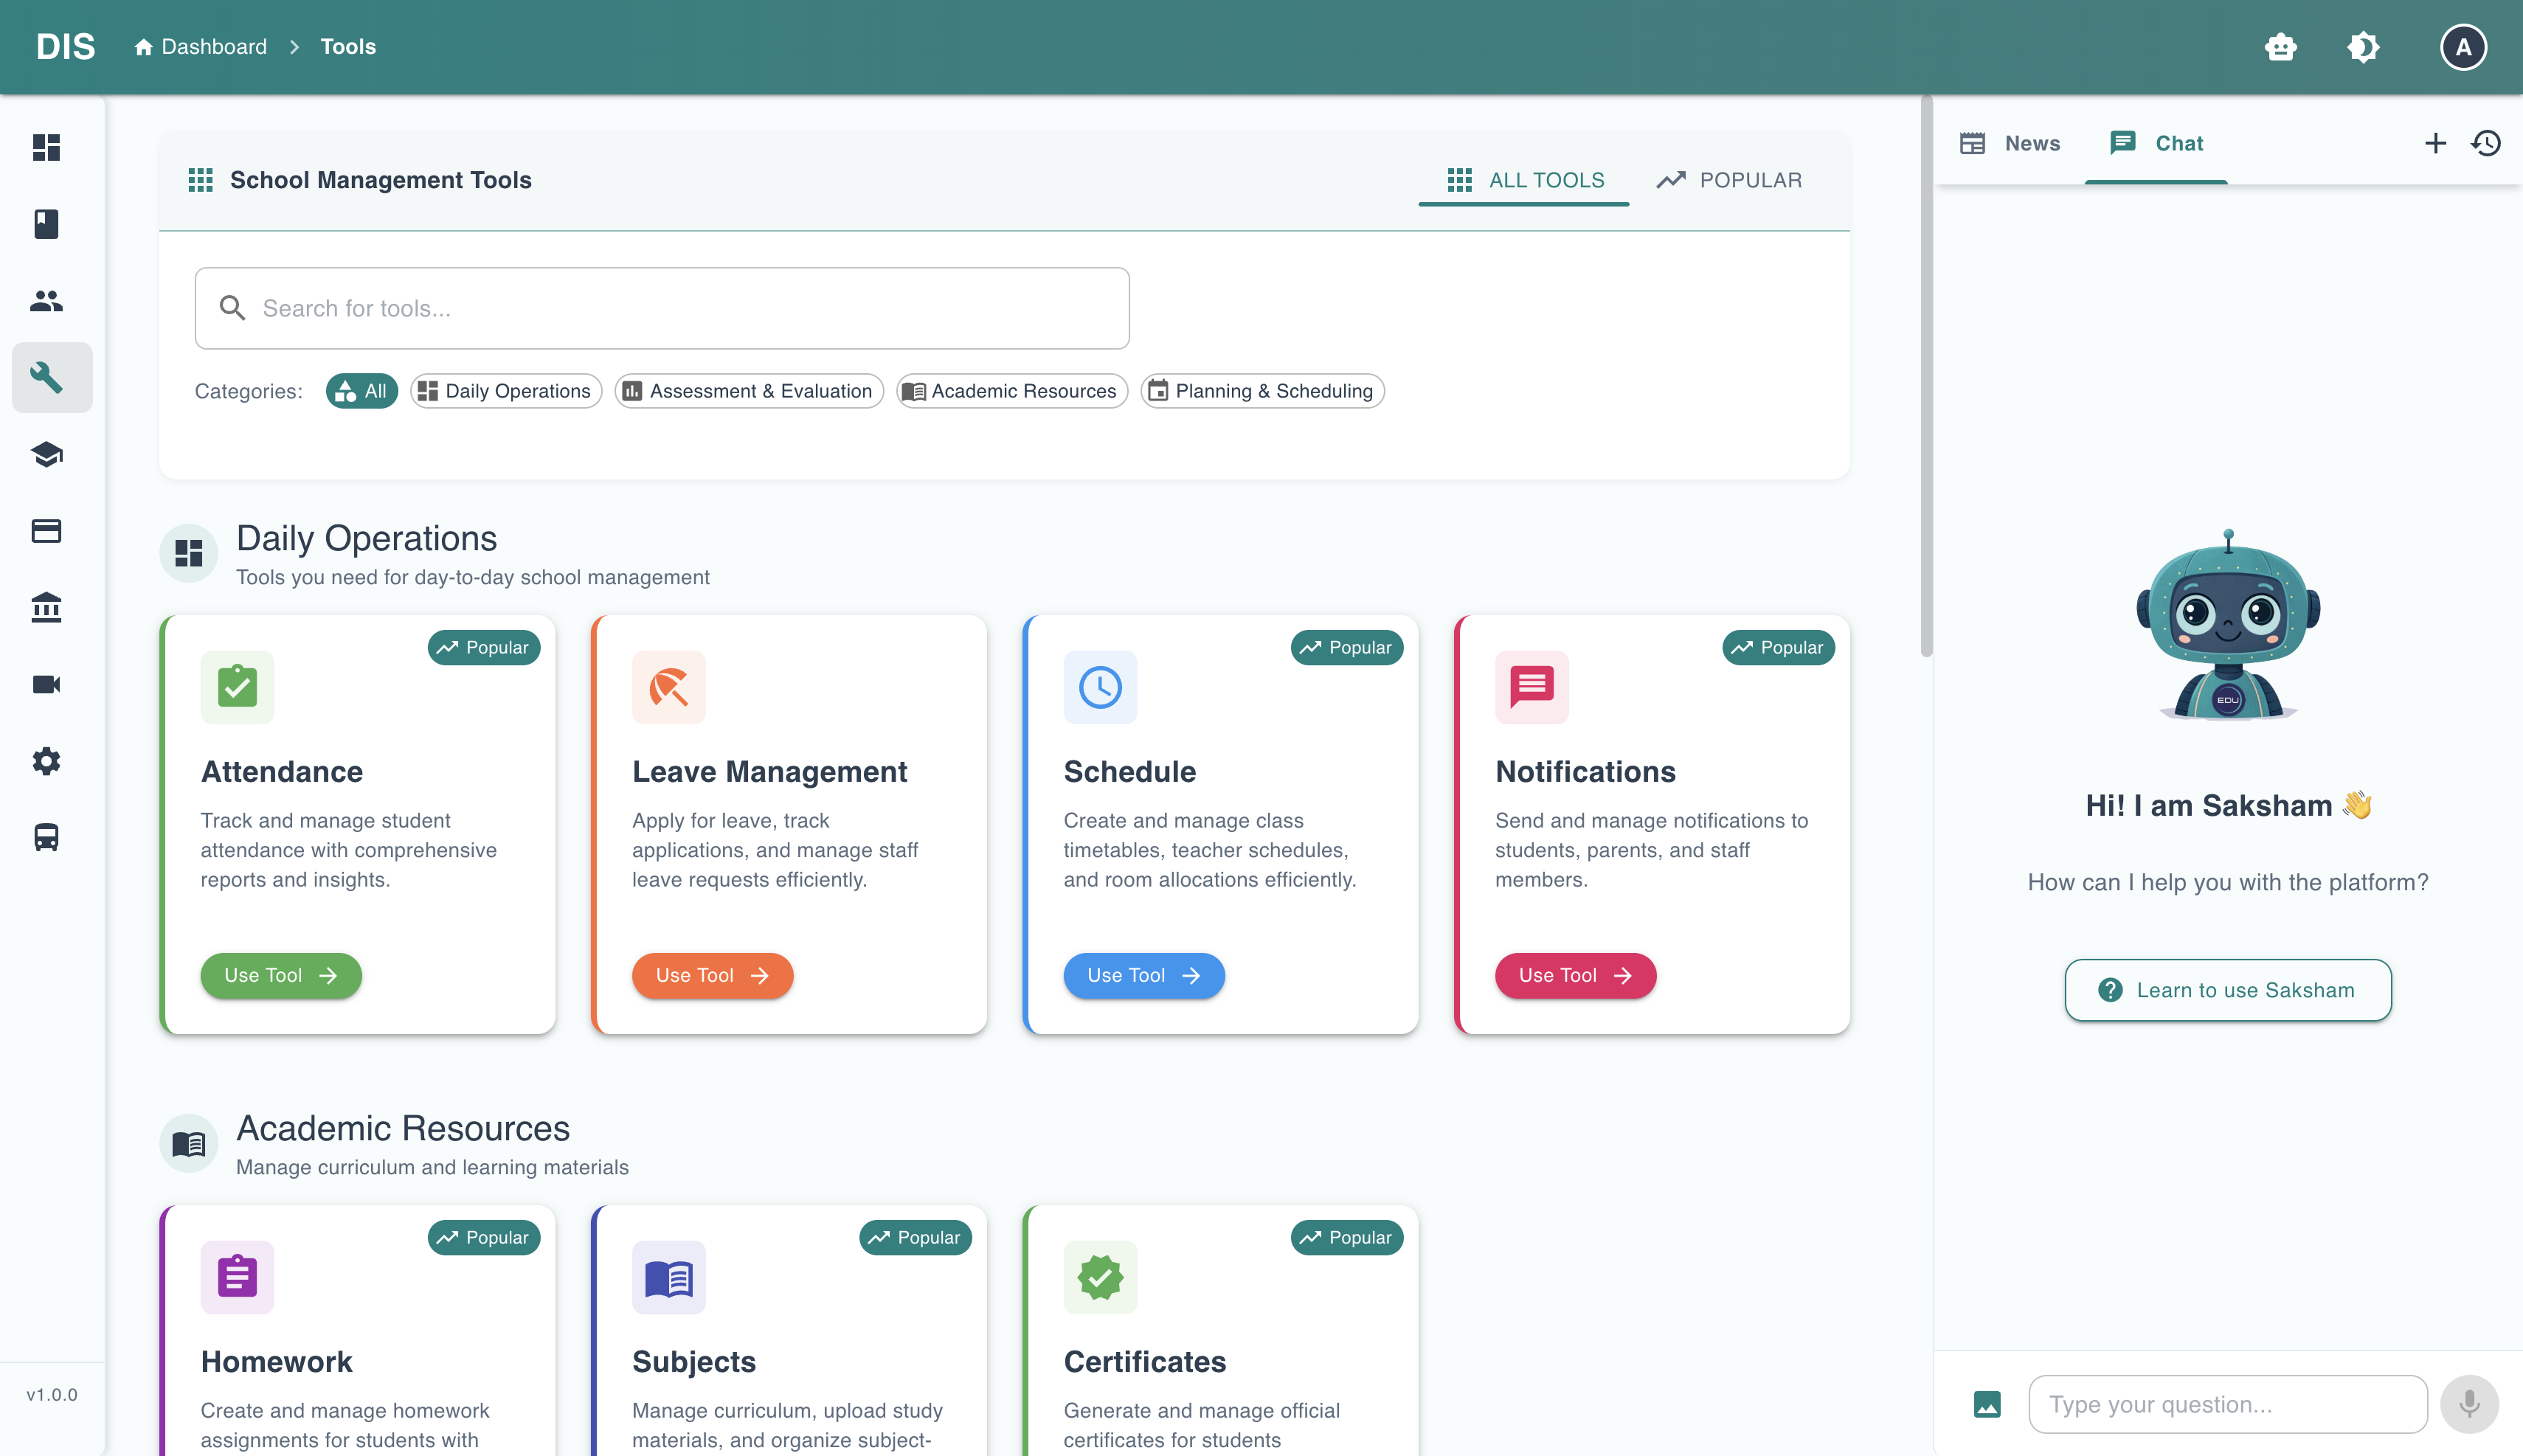The image size is (2523, 1456).
Task: Open the video camera sidebar icon
Action: point(47,685)
